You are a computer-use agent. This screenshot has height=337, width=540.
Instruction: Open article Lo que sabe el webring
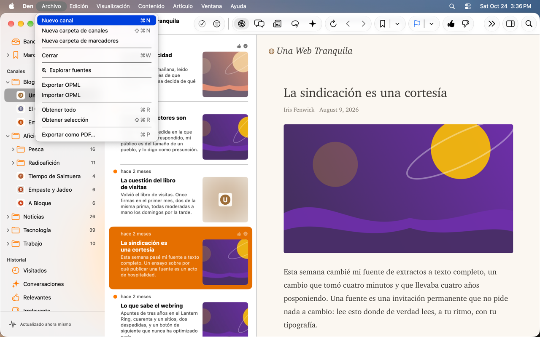point(181,314)
